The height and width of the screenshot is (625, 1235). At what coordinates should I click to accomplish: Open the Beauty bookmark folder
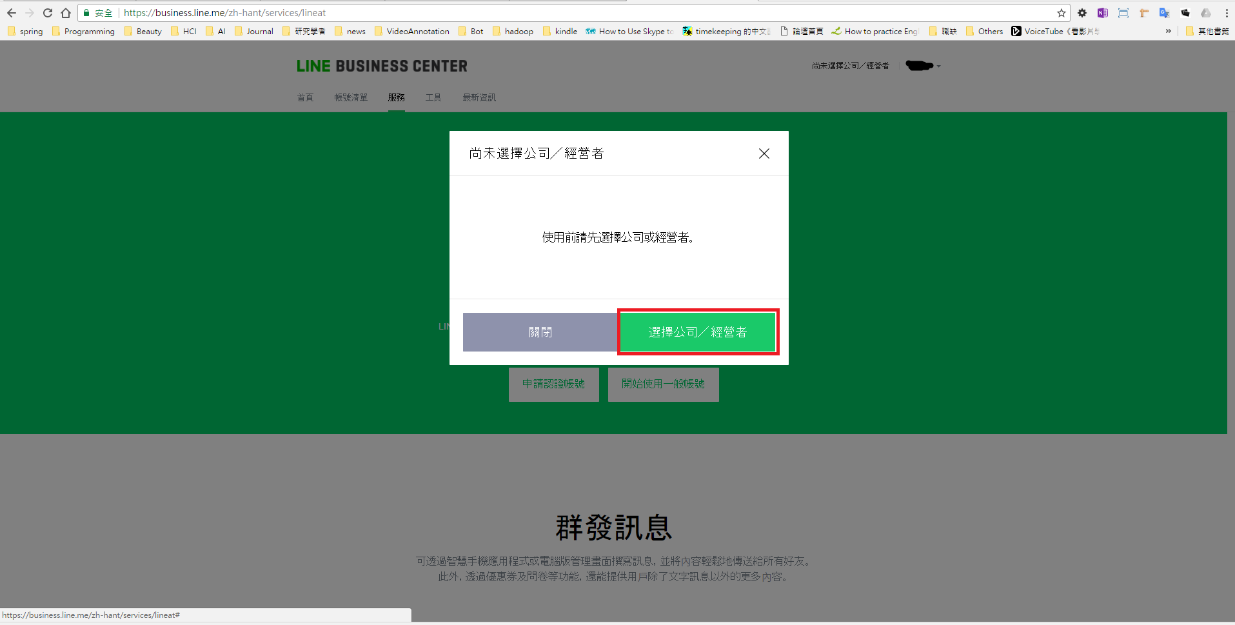(x=143, y=31)
